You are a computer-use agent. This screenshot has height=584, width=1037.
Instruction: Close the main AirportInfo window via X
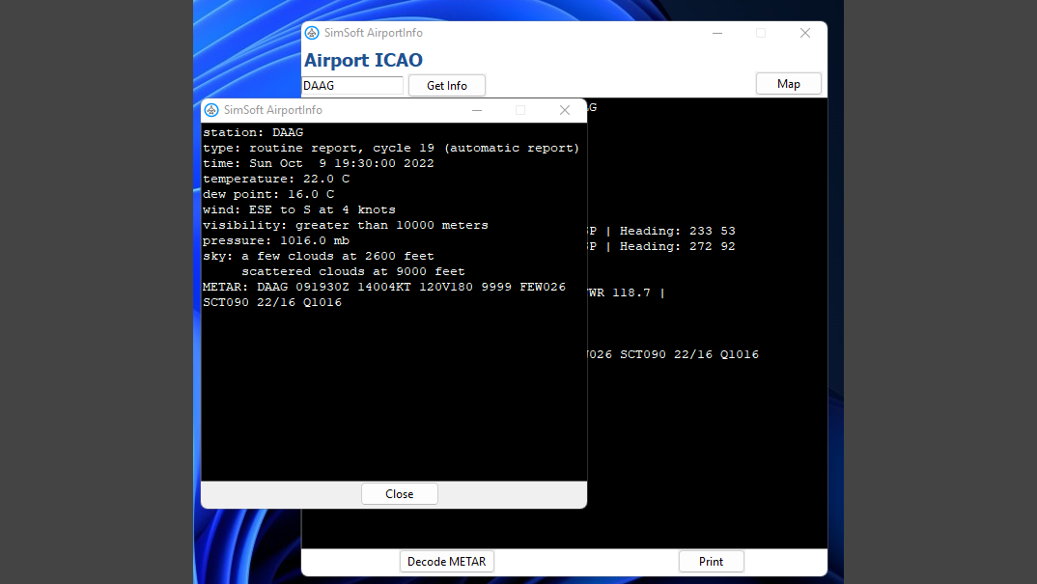coord(805,33)
